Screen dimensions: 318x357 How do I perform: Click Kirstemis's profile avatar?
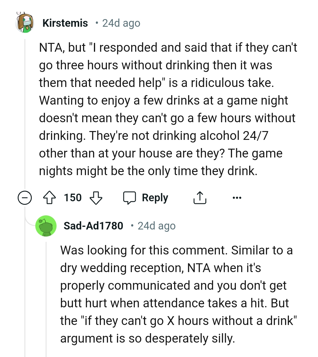coord(25,23)
